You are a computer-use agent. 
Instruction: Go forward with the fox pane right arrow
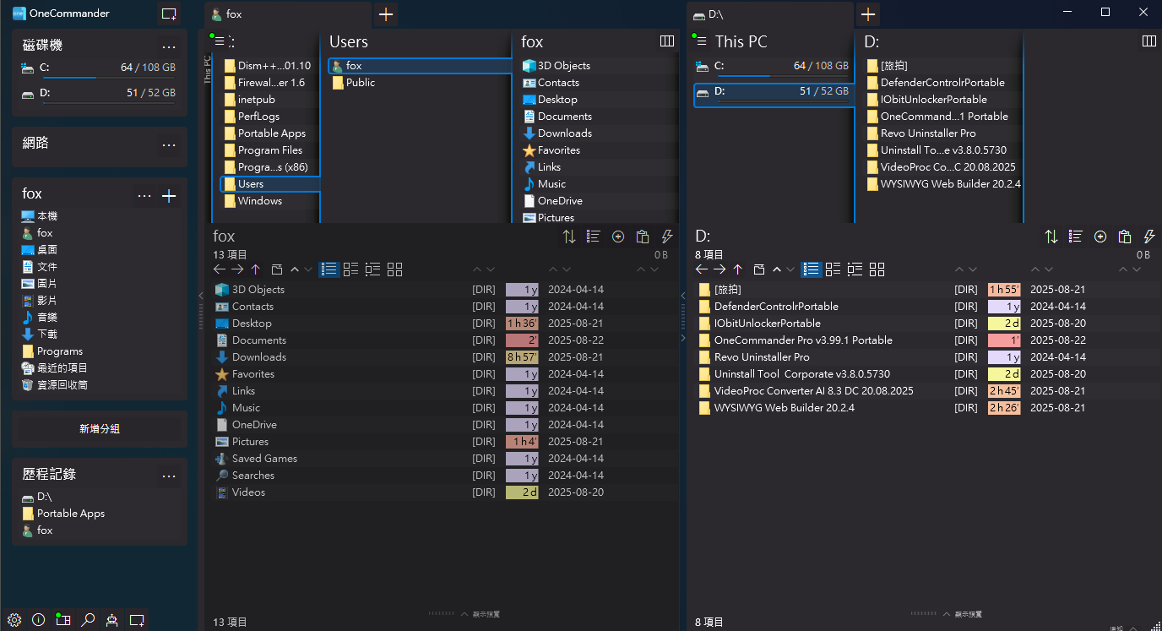coord(237,269)
